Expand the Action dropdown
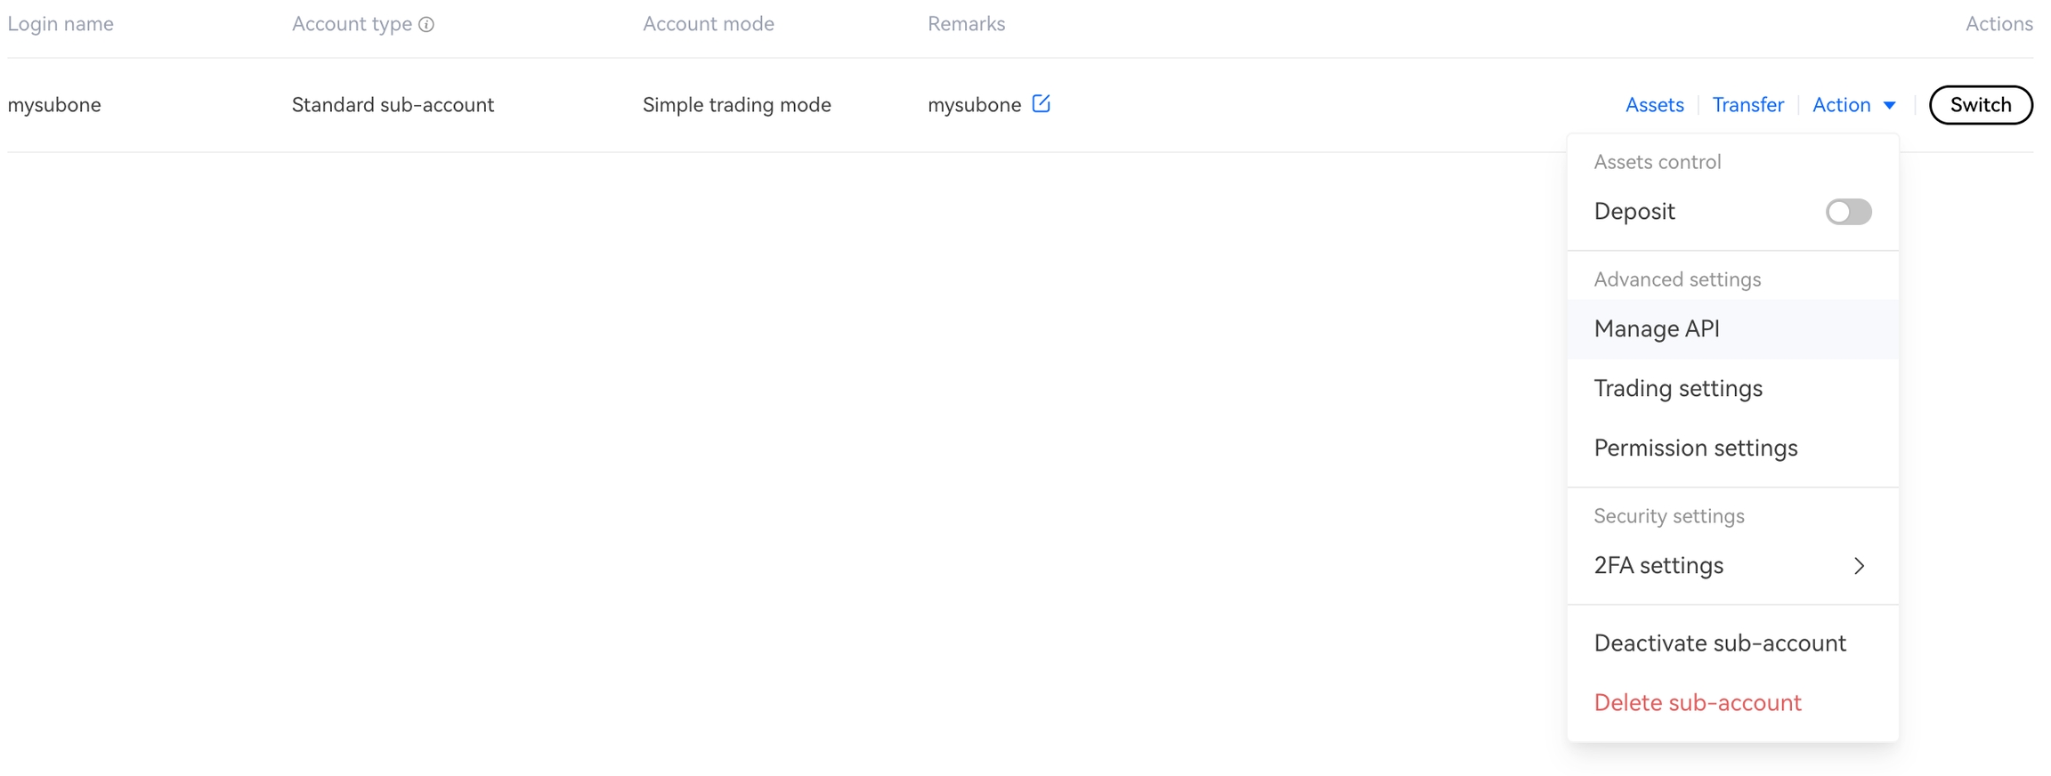Image resolution: width=2051 pixels, height=776 pixels. click(1853, 105)
